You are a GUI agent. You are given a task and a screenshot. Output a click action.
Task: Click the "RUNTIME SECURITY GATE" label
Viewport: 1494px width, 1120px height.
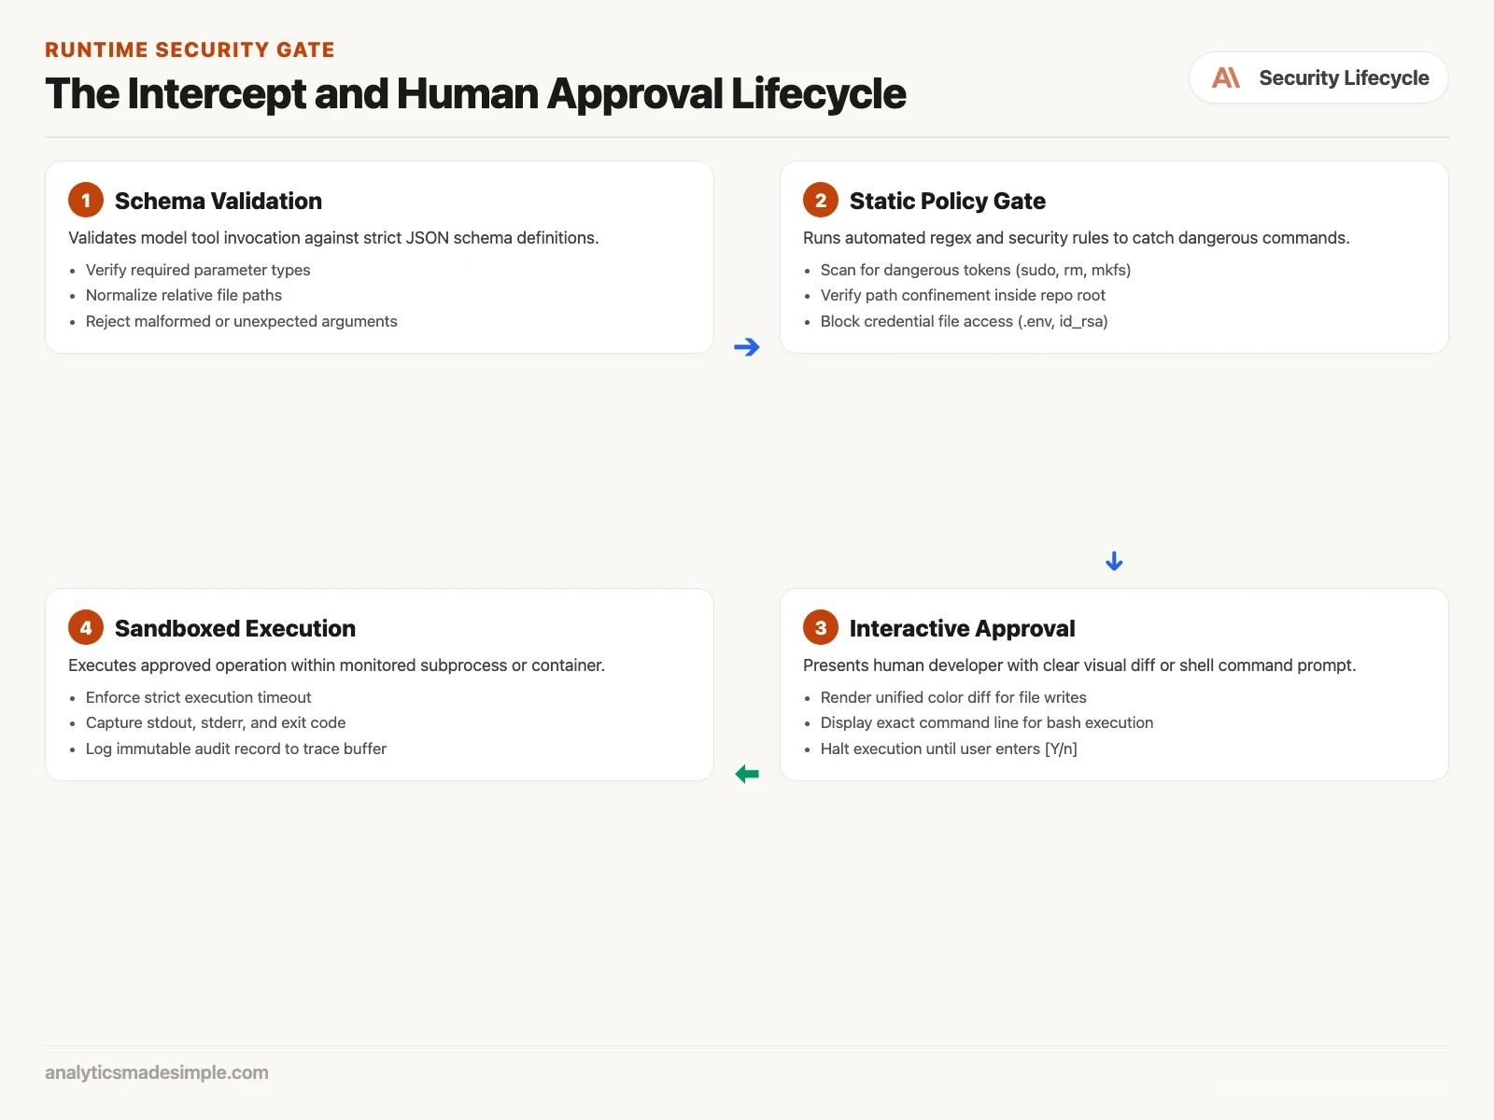(x=190, y=49)
